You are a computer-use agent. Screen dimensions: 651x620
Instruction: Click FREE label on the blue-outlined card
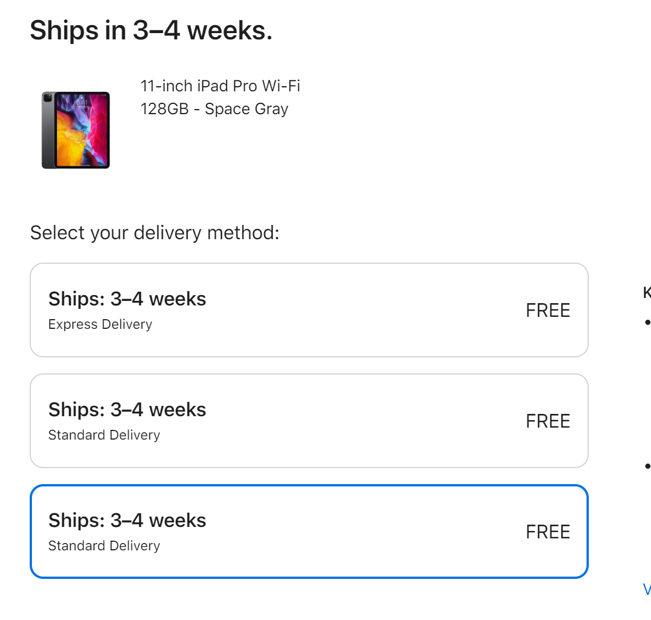[x=548, y=532]
